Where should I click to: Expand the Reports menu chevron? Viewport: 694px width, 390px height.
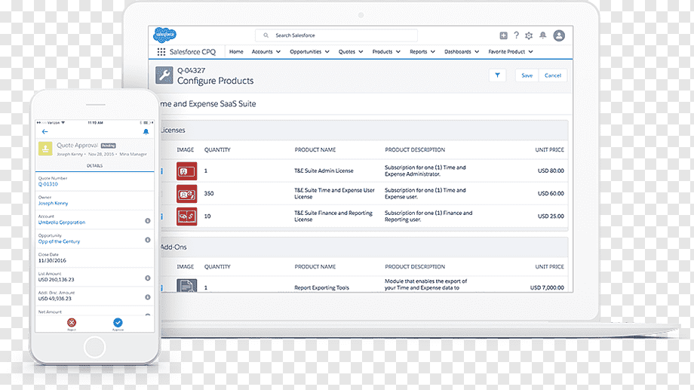(x=433, y=52)
